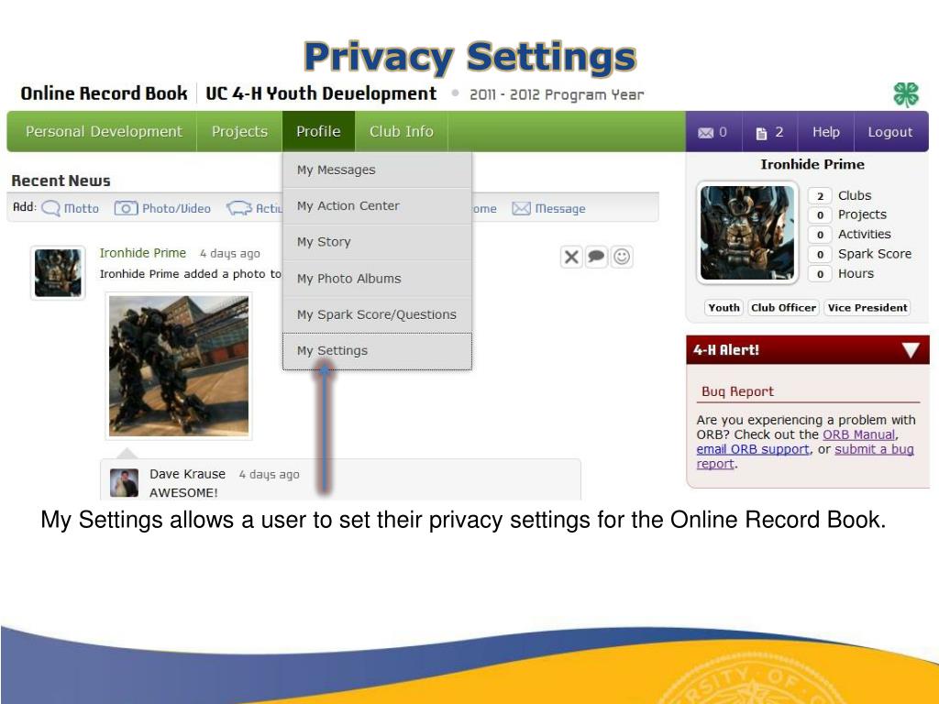Click the Logout button
This screenshot has width=939, height=704.
[x=889, y=132]
